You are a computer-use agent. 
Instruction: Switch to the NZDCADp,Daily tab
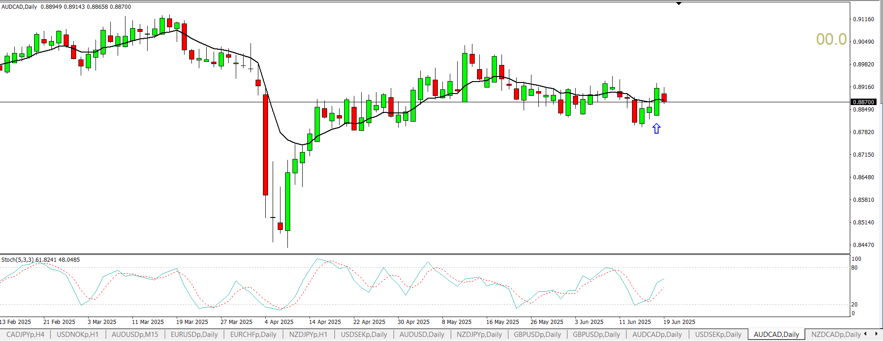(836, 335)
